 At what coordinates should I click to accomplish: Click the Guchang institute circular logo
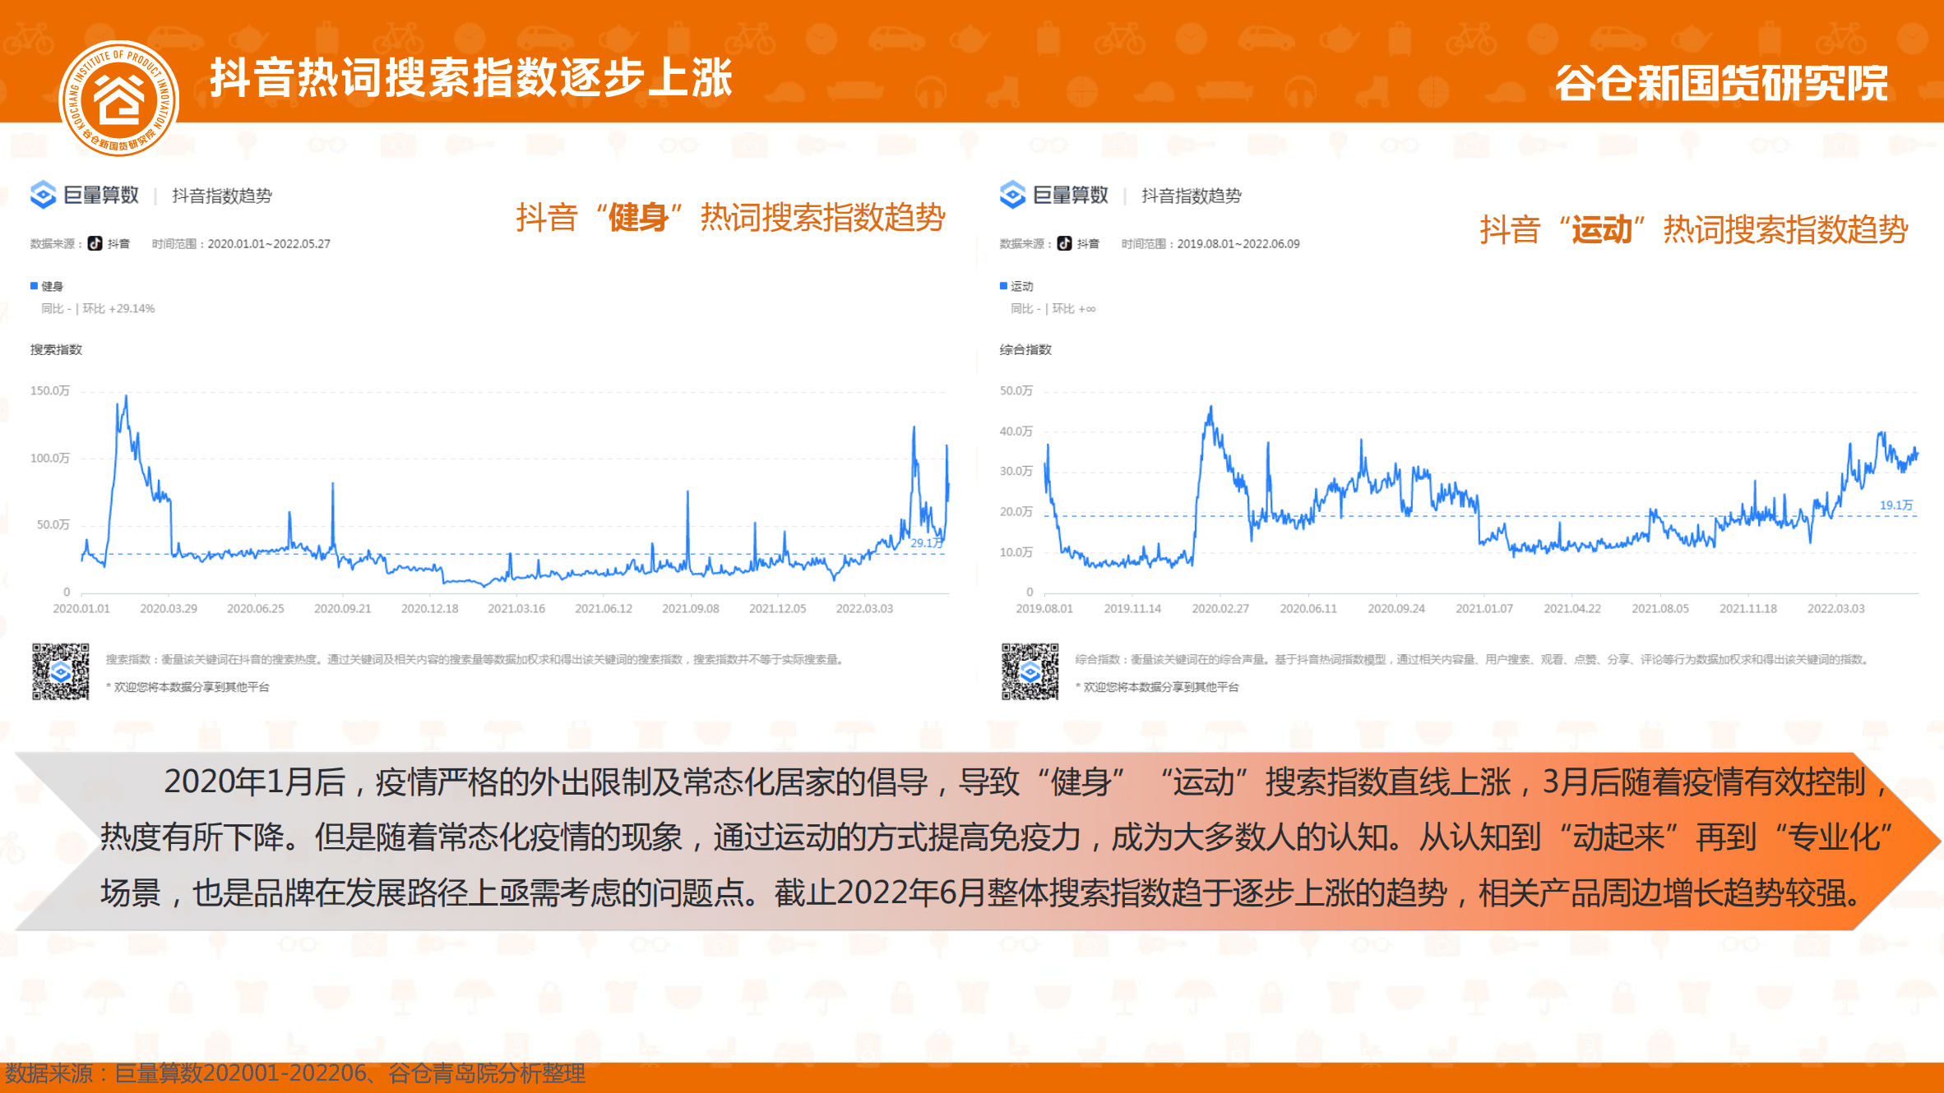click(x=119, y=99)
